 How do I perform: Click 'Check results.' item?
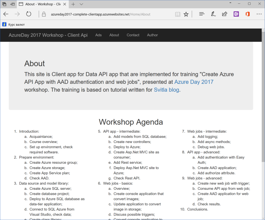point(209,204)
